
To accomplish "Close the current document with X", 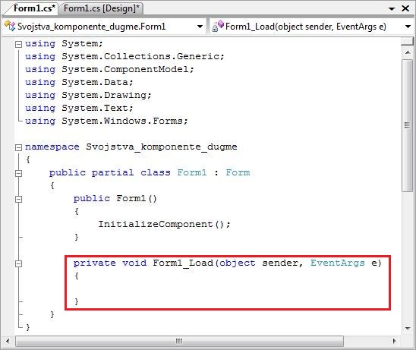I will [x=405, y=8].
